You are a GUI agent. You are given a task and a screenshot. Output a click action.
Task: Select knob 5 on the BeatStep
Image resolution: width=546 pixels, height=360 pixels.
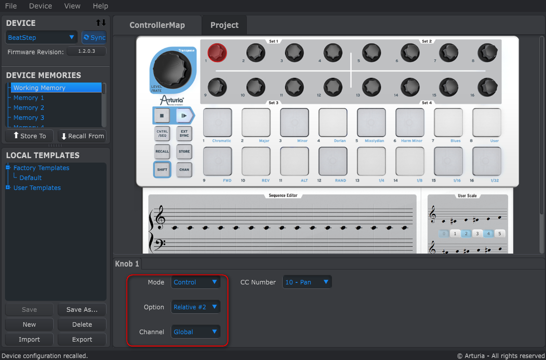click(x=371, y=53)
